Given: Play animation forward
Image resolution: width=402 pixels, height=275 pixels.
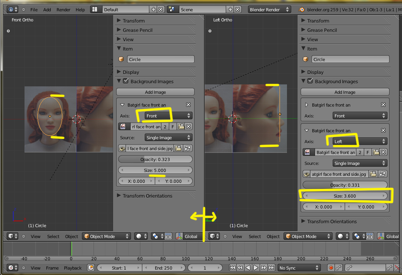Looking at the screenshot, I should point(256,268).
